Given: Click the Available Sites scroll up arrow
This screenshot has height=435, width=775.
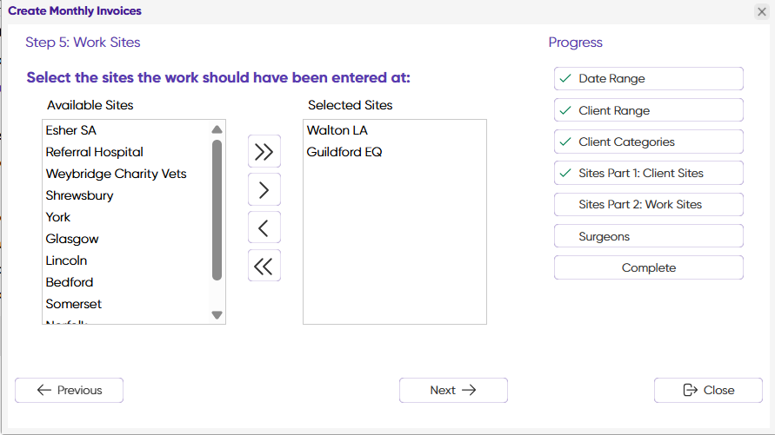Looking at the screenshot, I should click(x=217, y=129).
